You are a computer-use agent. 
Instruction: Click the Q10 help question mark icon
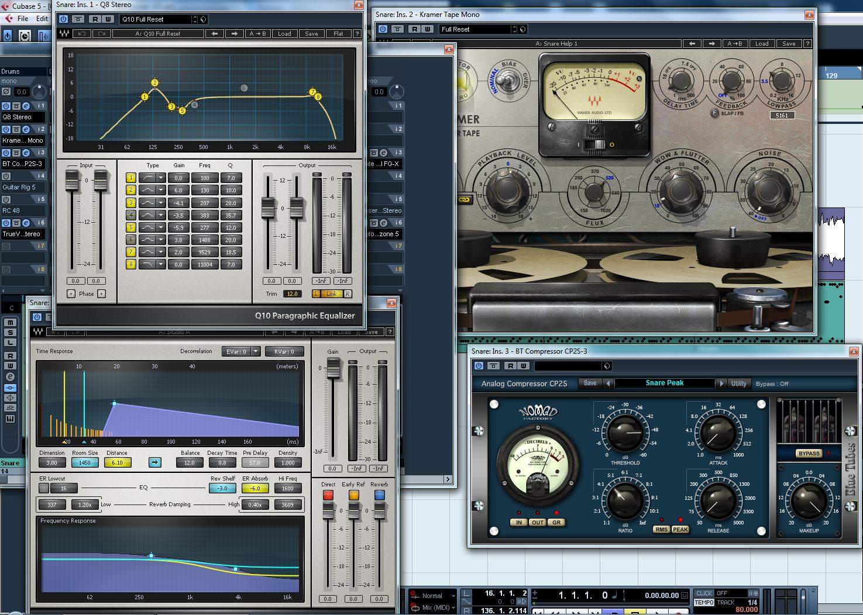pos(357,34)
